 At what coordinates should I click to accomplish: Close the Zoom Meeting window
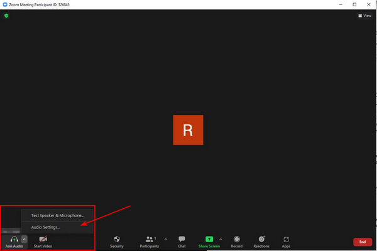tap(369, 4)
